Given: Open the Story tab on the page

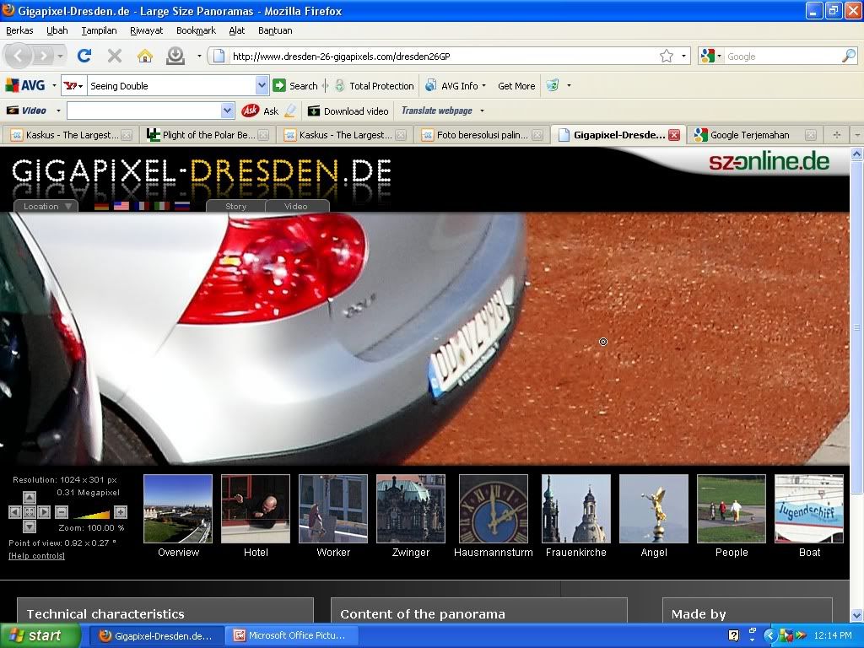Looking at the screenshot, I should [236, 206].
